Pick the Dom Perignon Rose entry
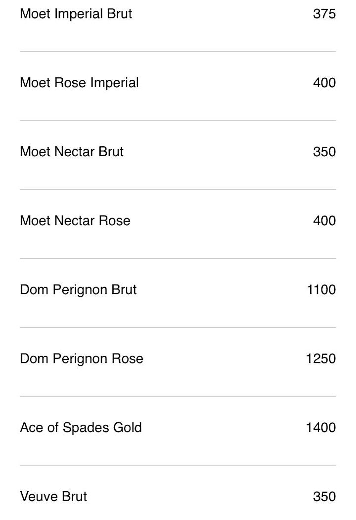The image size is (356, 520). coord(82,358)
